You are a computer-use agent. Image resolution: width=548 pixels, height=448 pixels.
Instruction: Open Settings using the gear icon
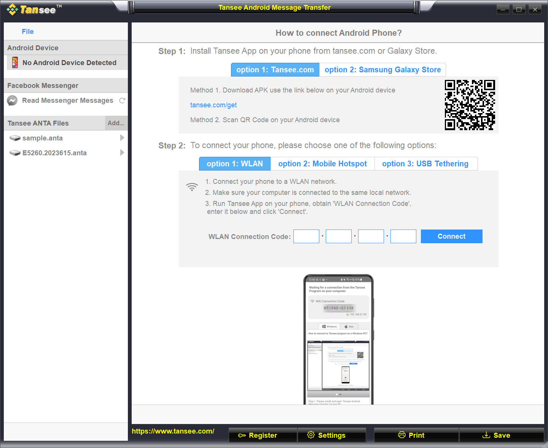point(311,435)
